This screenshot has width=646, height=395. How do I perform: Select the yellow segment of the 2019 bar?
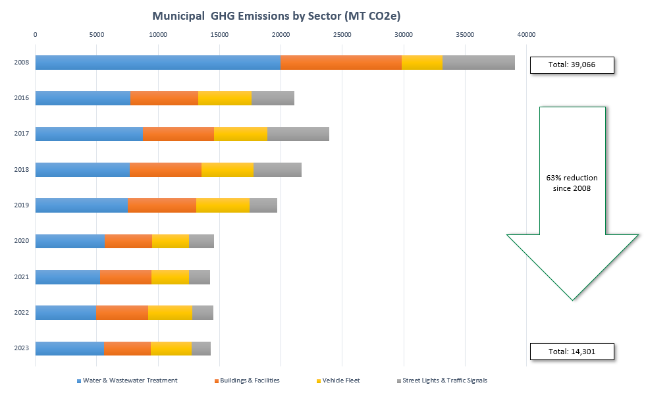[x=223, y=205]
